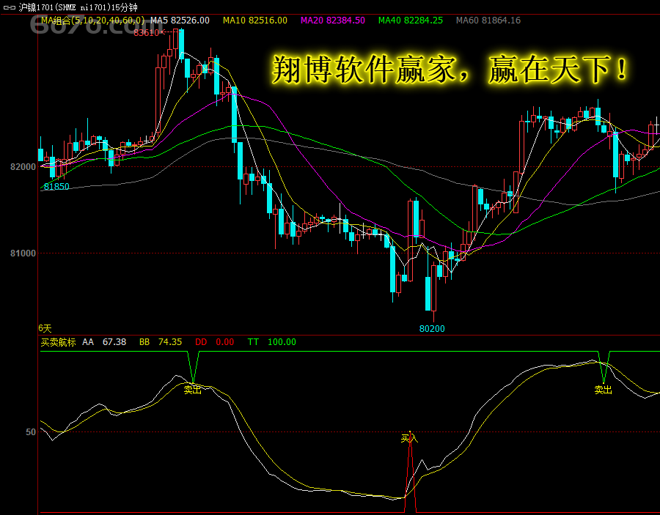Click the first 卖出 signal marker on the left

click(193, 390)
